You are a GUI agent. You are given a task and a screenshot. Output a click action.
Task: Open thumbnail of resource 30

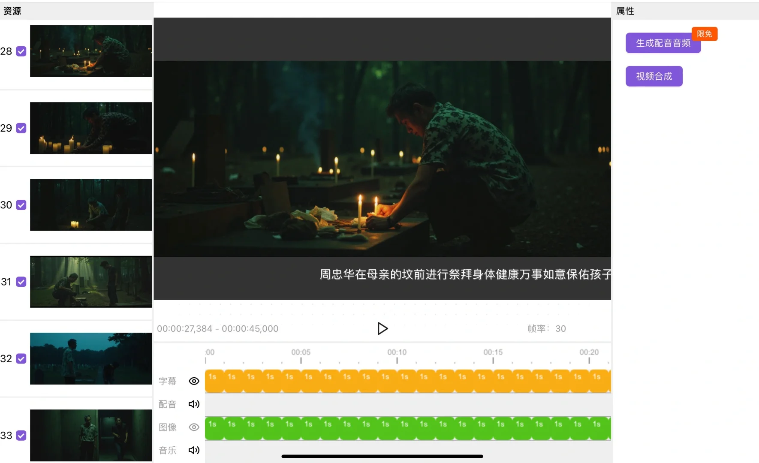[91, 205]
